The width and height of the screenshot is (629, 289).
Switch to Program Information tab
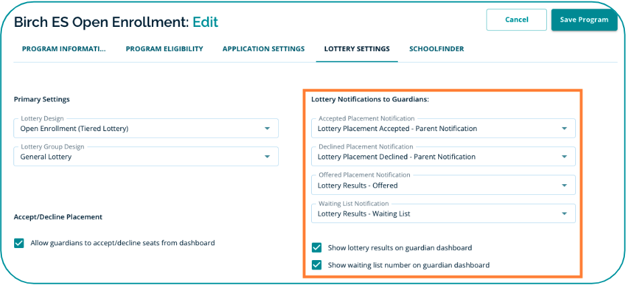(64, 49)
